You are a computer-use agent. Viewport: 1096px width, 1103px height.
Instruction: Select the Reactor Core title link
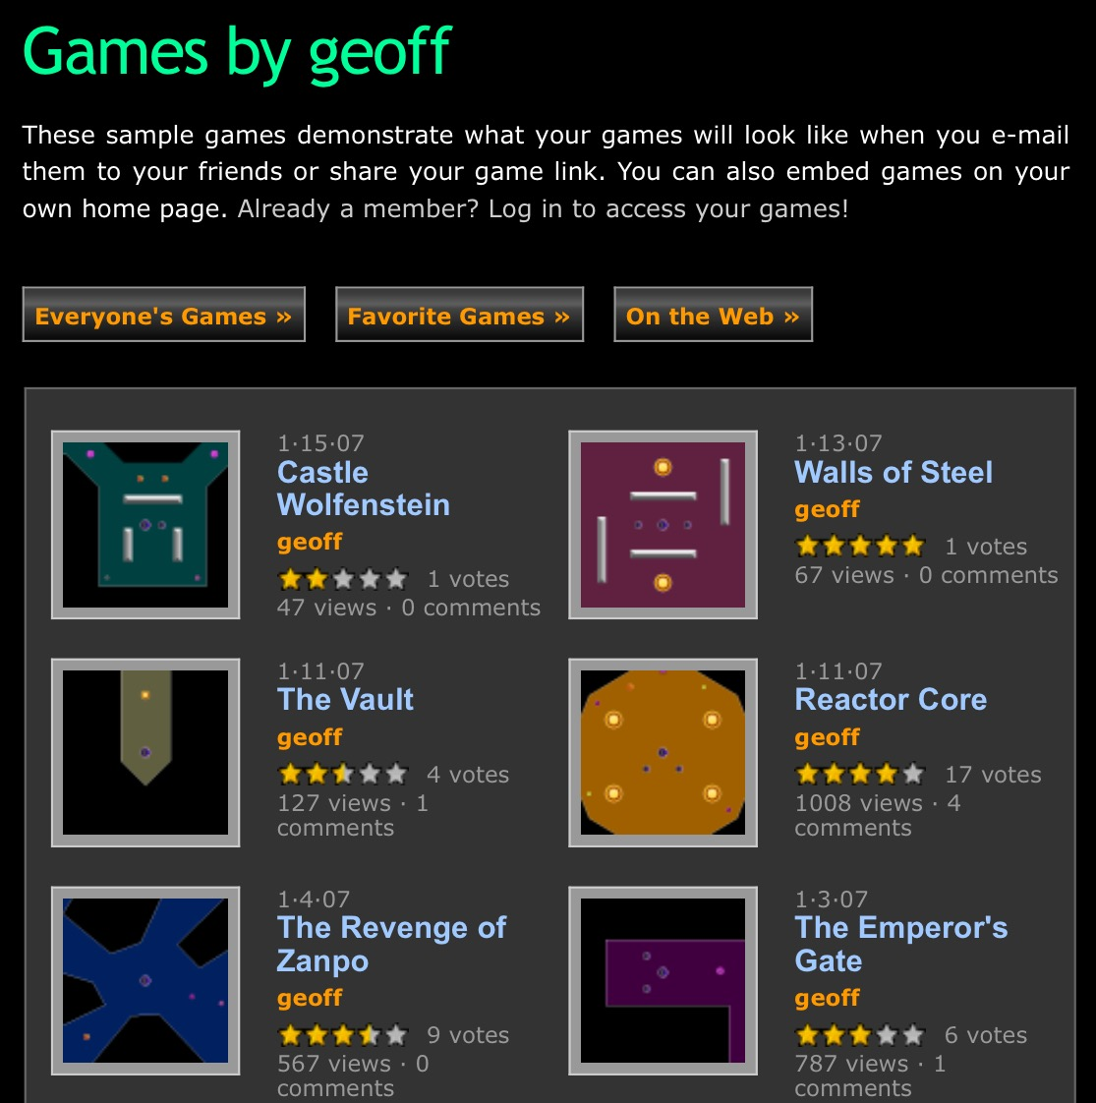tap(891, 700)
